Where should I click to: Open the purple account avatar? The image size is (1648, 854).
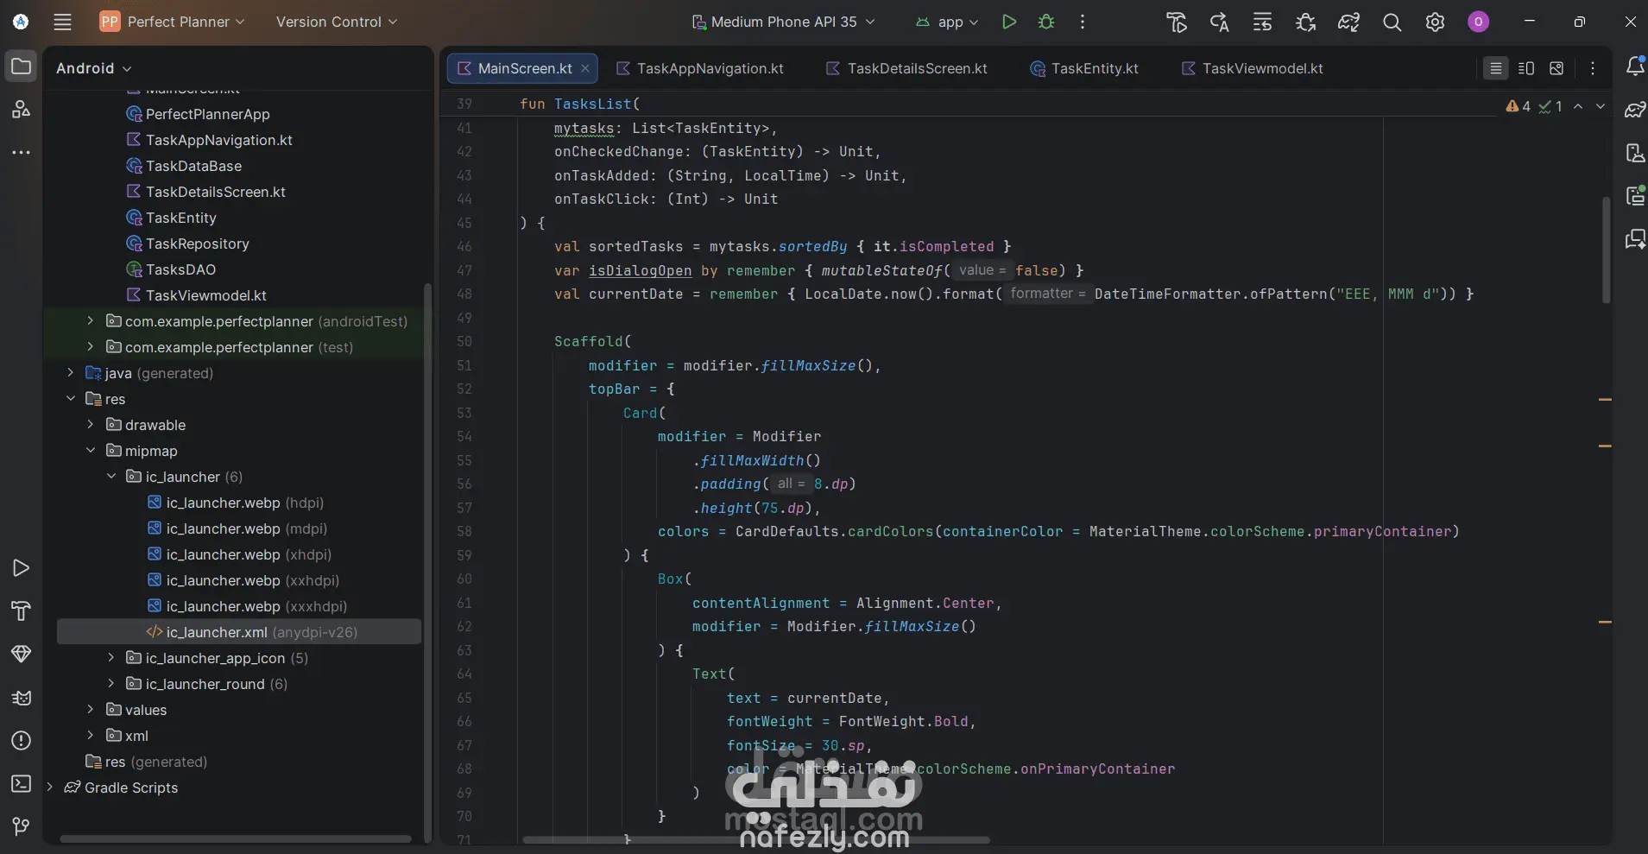tap(1478, 22)
